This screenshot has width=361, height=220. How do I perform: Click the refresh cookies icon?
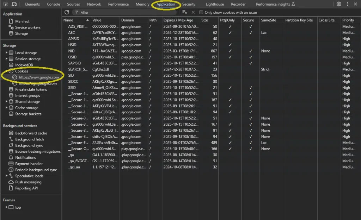[x=67, y=12]
